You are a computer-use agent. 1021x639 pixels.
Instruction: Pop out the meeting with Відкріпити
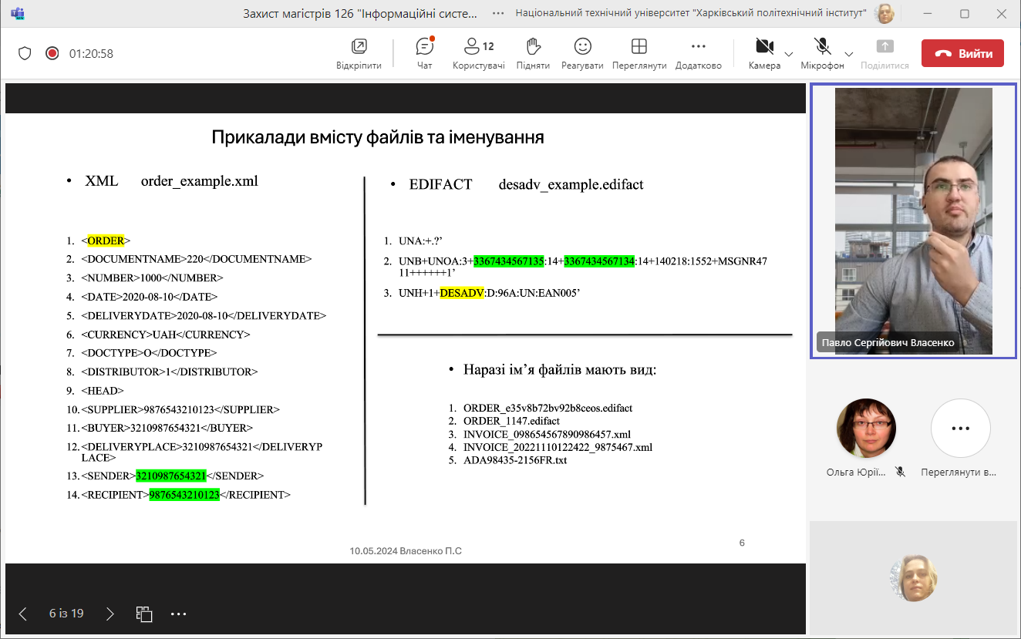coord(359,53)
